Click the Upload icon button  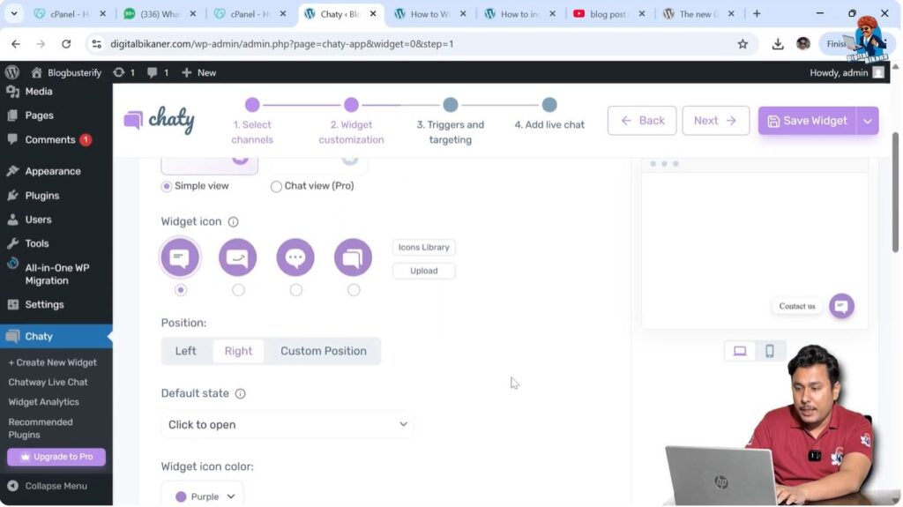[x=424, y=271]
